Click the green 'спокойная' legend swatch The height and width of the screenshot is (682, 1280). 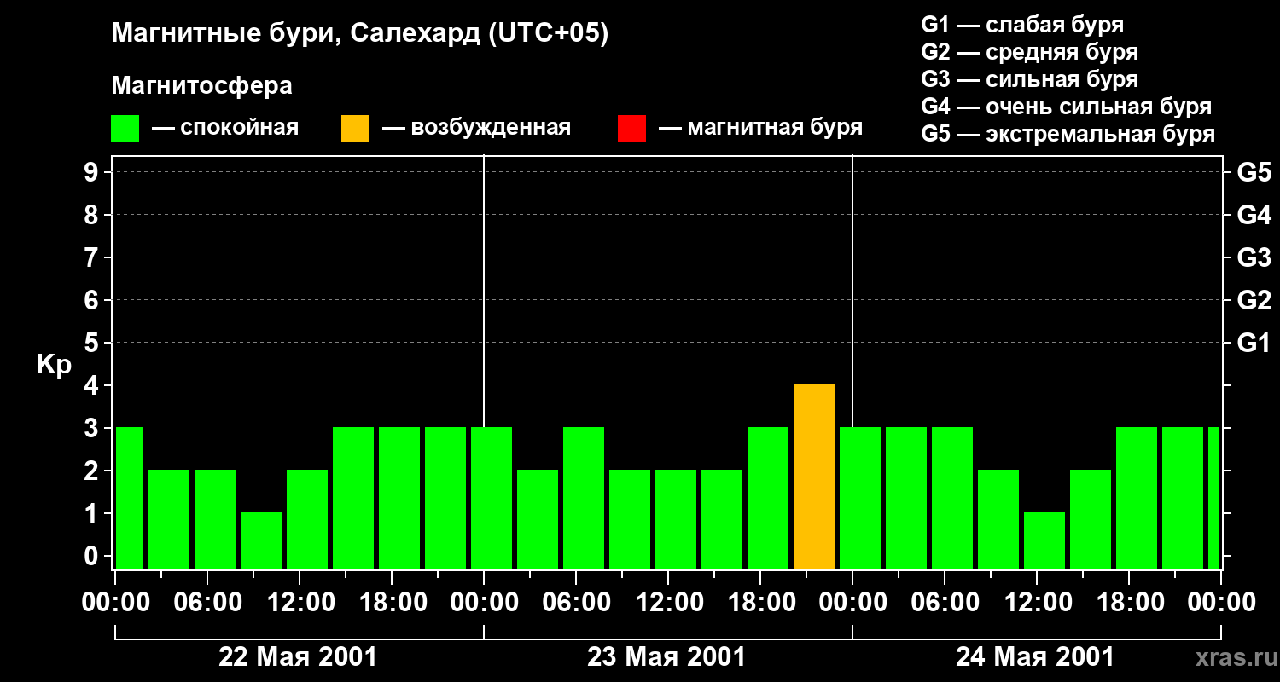coord(125,129)
